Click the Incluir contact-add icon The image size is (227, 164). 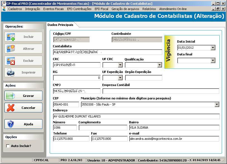[11, 37]
